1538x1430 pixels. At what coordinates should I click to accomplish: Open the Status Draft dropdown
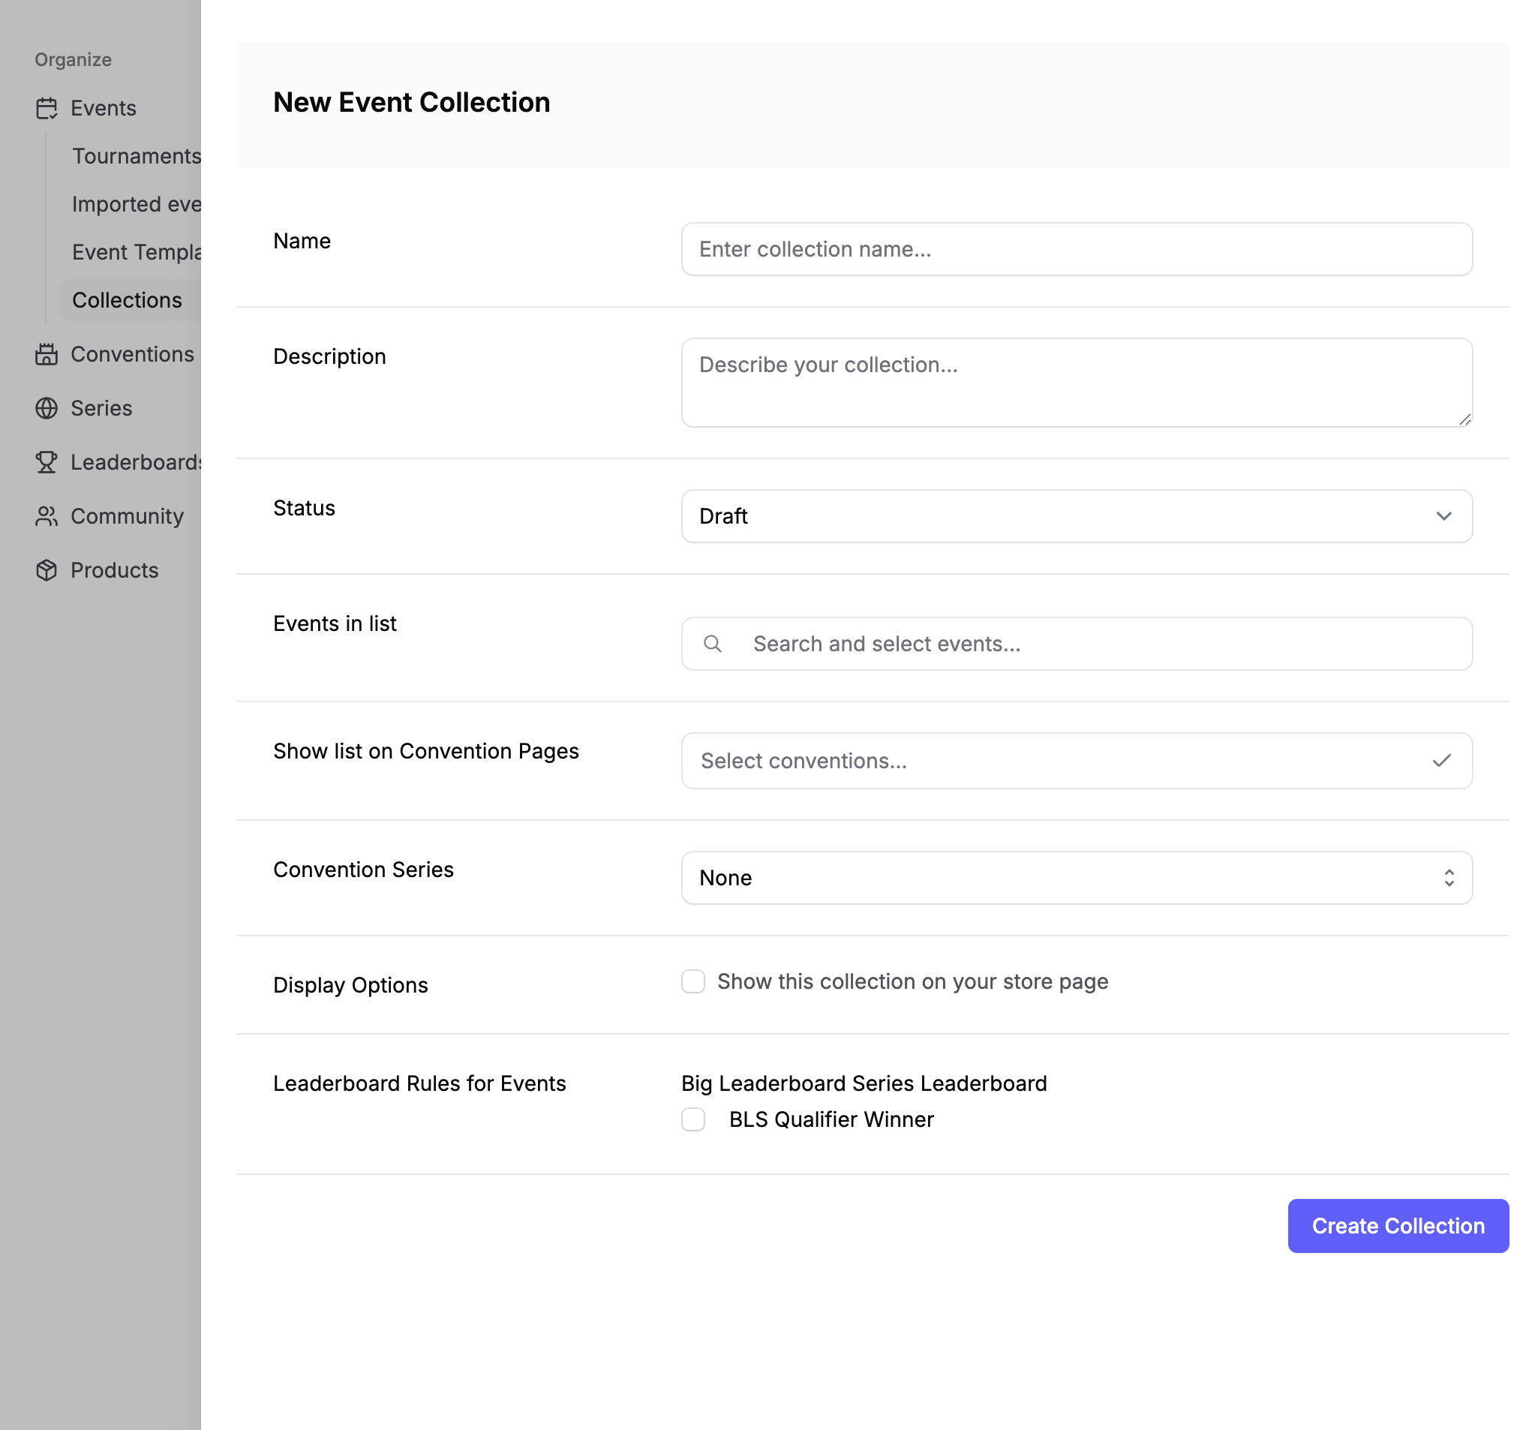(1076, 516)
